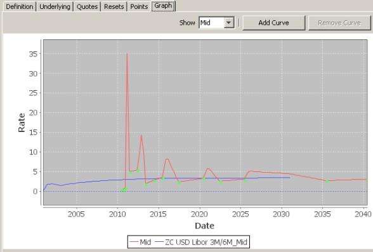The height and width of the screenshot is (252, 373).
Task: Click the Add Curve button
Action: tap(274, 23)
